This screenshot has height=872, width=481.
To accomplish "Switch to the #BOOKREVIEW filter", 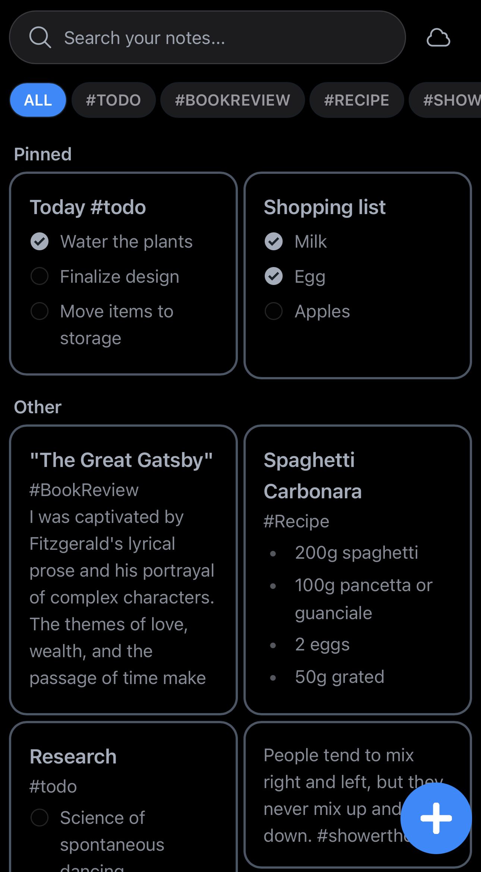I will point(232,100).
